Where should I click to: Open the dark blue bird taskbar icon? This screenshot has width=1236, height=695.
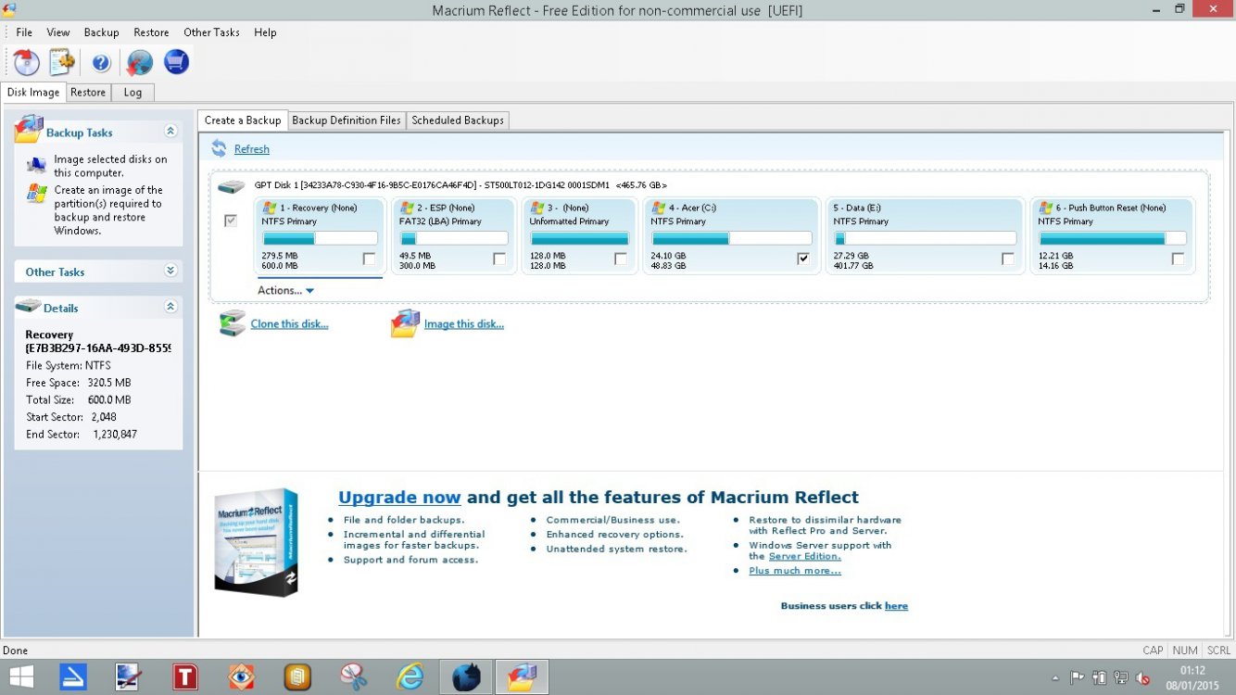(466, 677)
